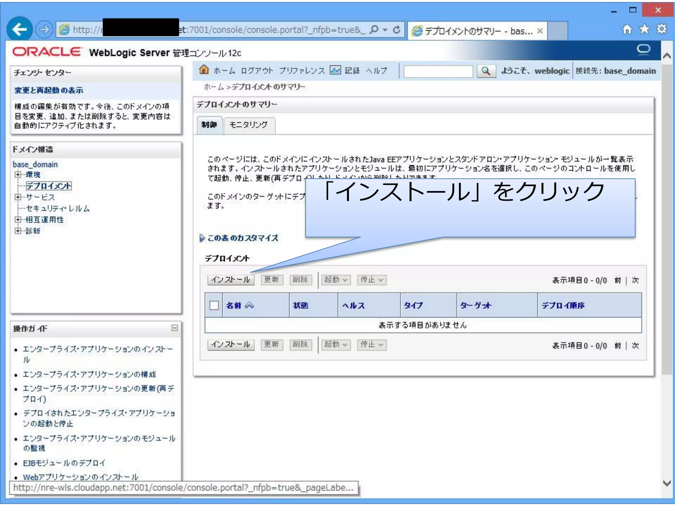Open プリファレンス in the top menu
This screenshot has width=675, height=506.
tap(302, 70)
